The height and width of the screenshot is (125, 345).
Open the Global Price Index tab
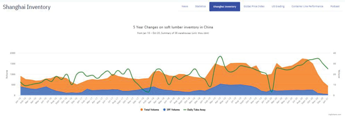point(254,7)
